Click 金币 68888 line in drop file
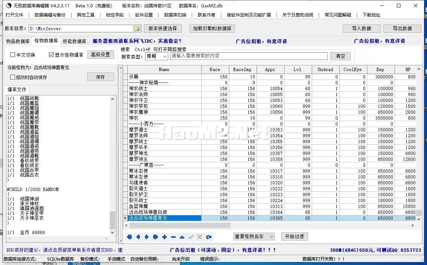This screenshot has width=427, height=265. click(26, 233)
